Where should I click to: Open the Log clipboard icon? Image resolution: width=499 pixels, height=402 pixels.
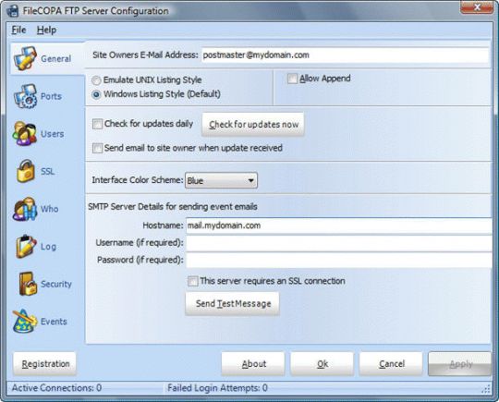tap(26, 247)
